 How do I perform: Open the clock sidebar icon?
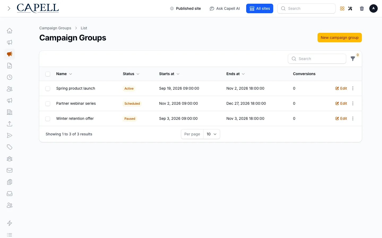pos(10,77)
